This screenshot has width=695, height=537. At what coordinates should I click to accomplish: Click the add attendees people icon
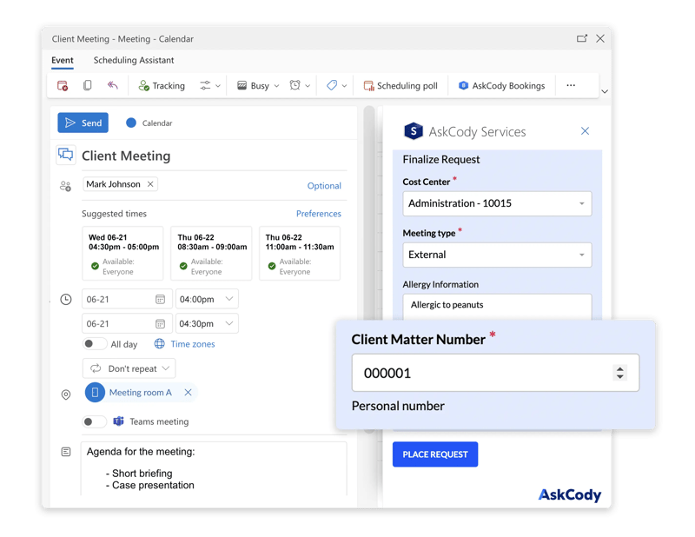point(66,186)
